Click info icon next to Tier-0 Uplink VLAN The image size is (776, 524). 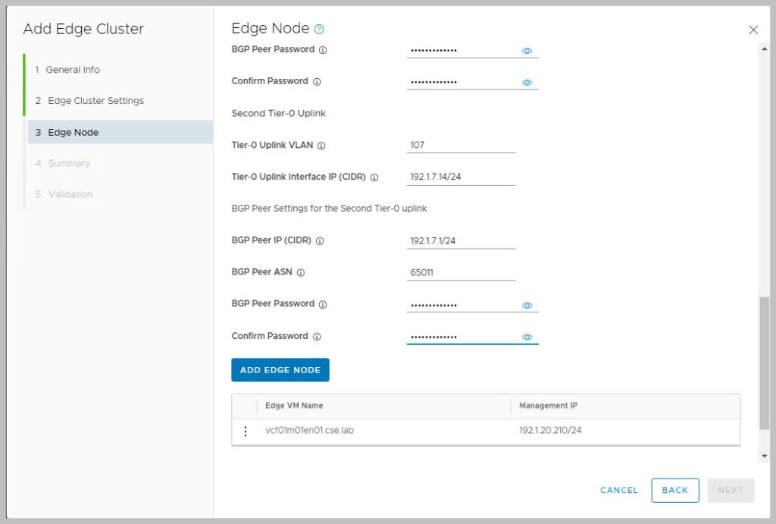click(x=321, y=146)
